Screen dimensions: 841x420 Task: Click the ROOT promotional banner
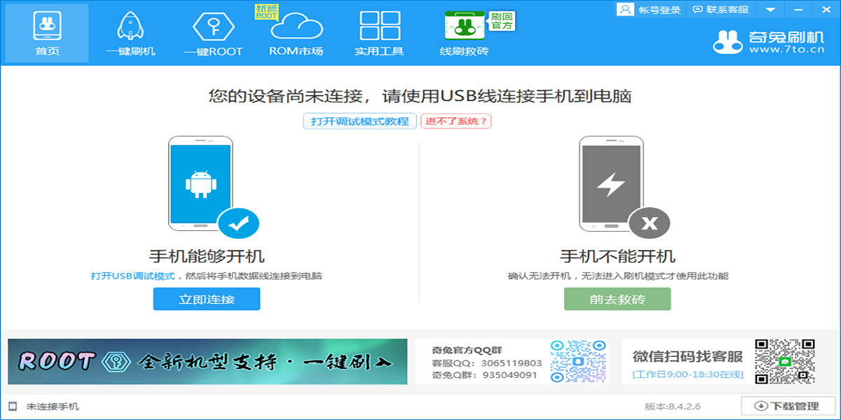click(207, 364)
